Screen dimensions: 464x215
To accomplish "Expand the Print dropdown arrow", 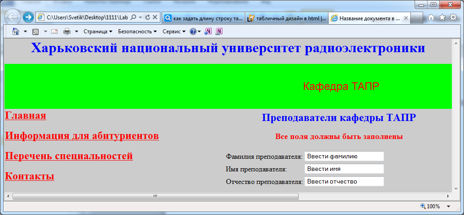I will pos(76,31).
